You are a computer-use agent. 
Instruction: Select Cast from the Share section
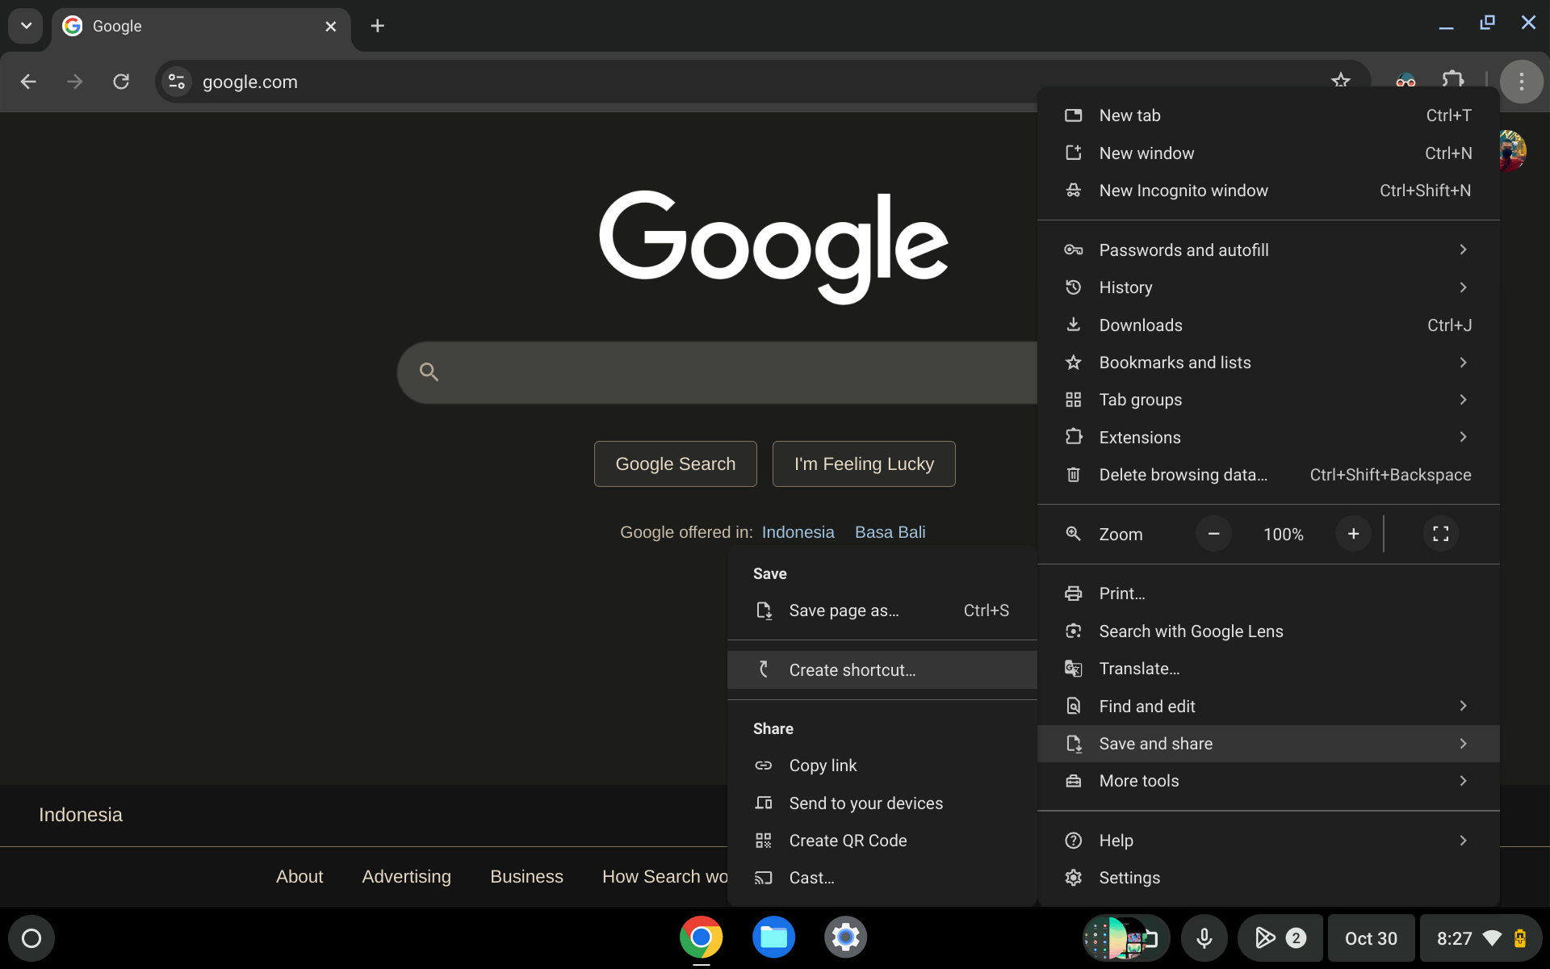(x=882, y=878)
